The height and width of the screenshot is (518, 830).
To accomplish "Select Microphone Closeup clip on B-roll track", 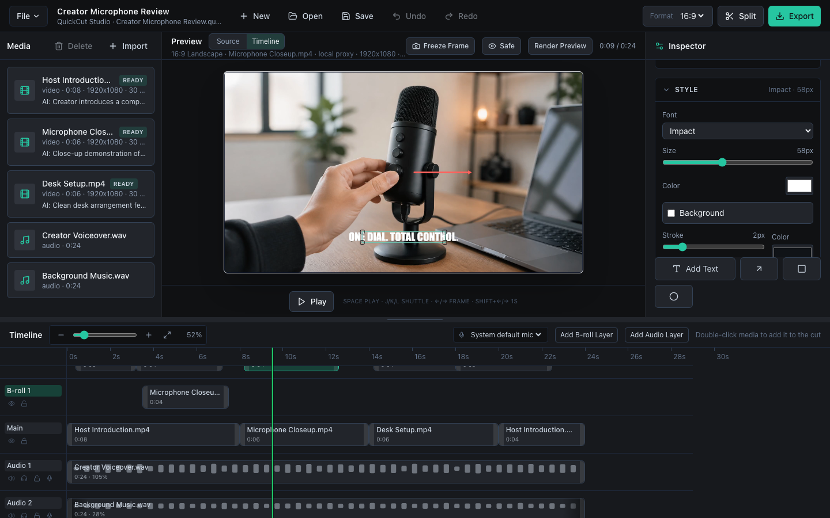I will [x=186, y=397].
